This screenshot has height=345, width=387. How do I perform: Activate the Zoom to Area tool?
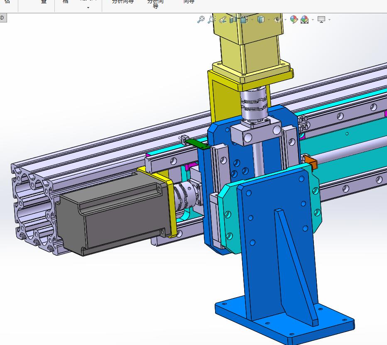click(212, 20)
